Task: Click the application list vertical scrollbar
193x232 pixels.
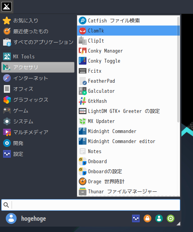Action: pyautogui.click(x=178, y=70)
